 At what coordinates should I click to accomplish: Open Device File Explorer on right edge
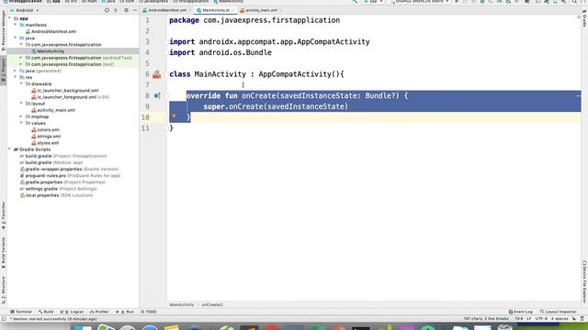[x=584, y=281]
